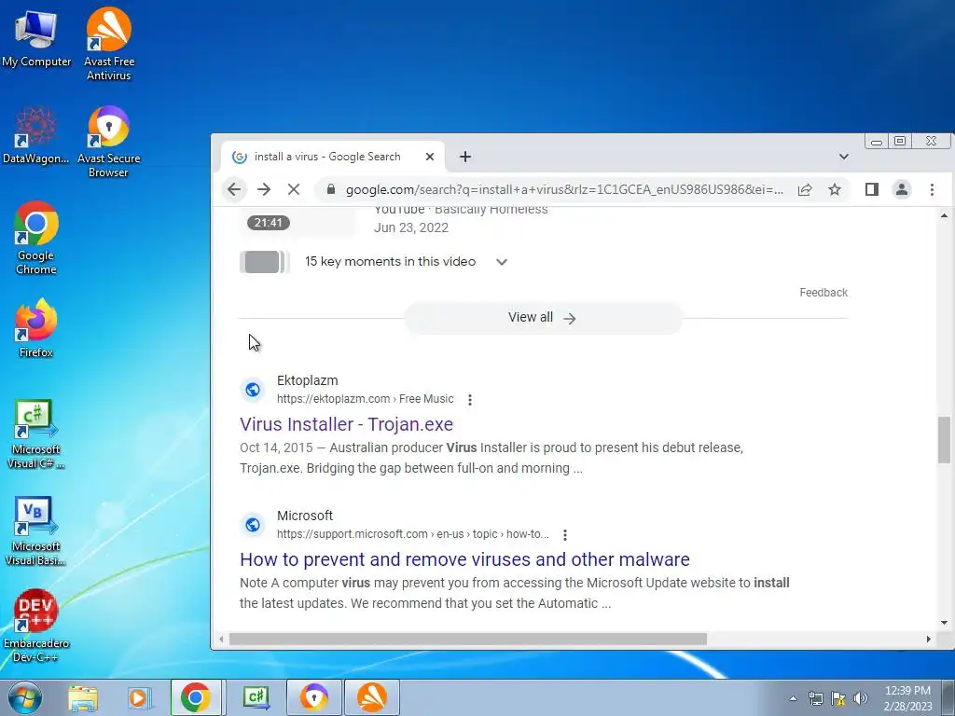Open Chrome three-dot main menu
Viewport: 955px width, 716px height.
pos(932,189)
